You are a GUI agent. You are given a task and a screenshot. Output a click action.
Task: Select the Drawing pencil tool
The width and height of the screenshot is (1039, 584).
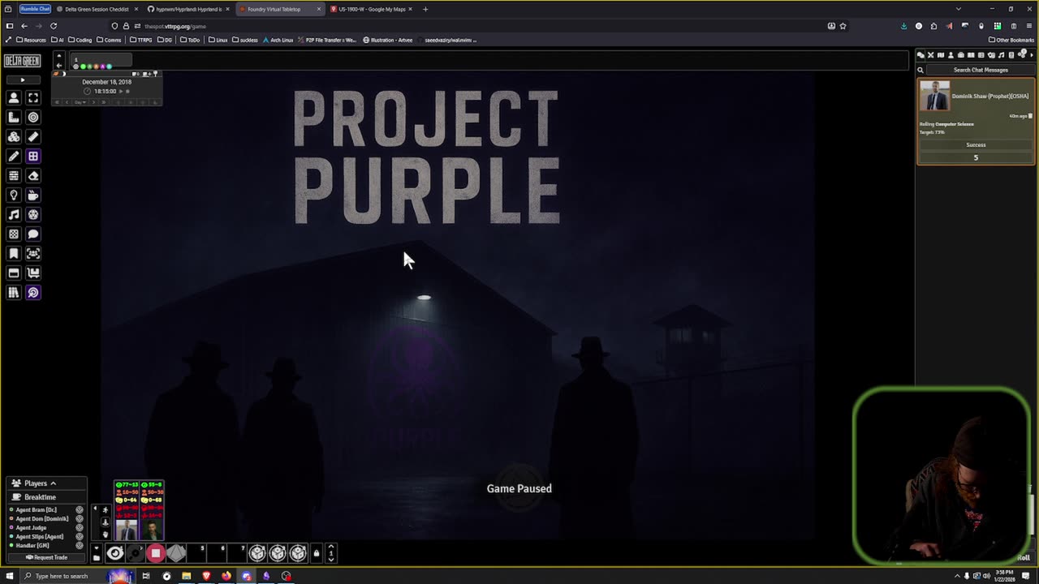click(14, 157)
